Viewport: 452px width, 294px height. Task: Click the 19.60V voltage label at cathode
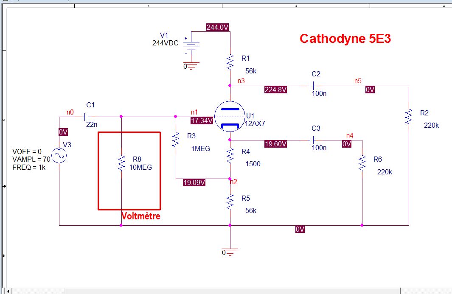(275, 144)
